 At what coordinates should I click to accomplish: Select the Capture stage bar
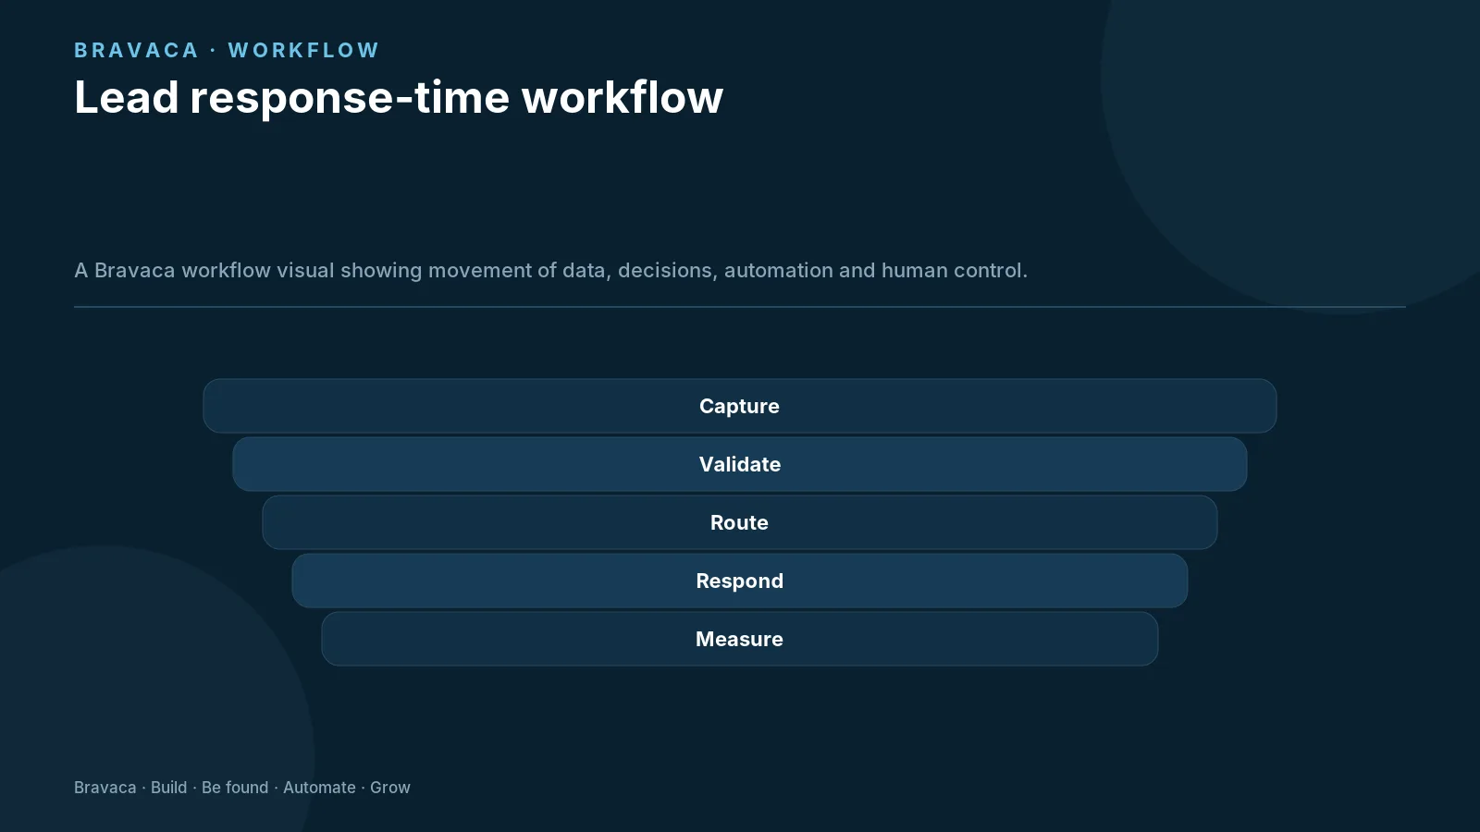[x=740, y=406]
